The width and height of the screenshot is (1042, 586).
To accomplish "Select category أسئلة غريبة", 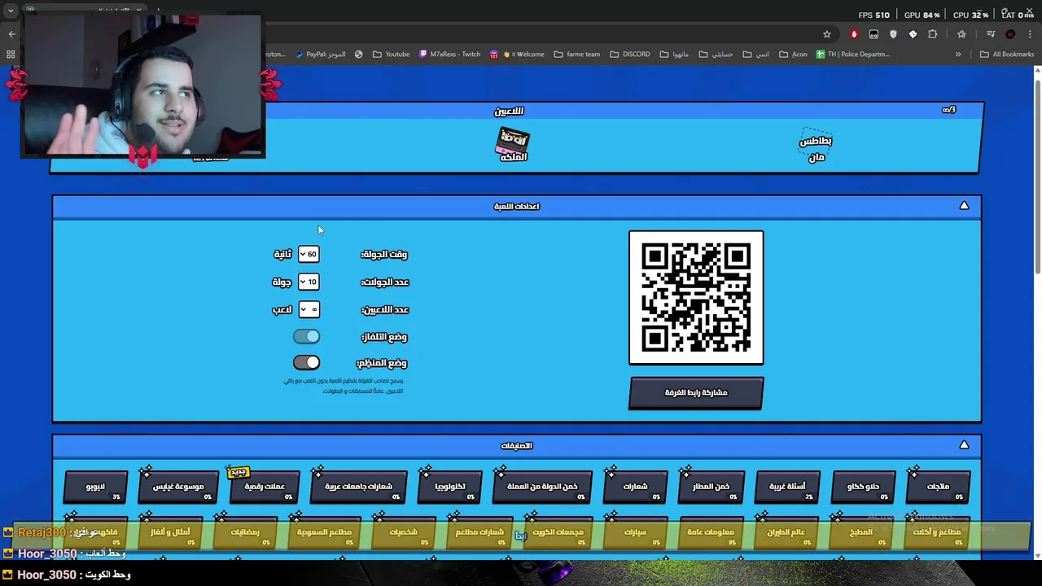I will pos(787,487).
